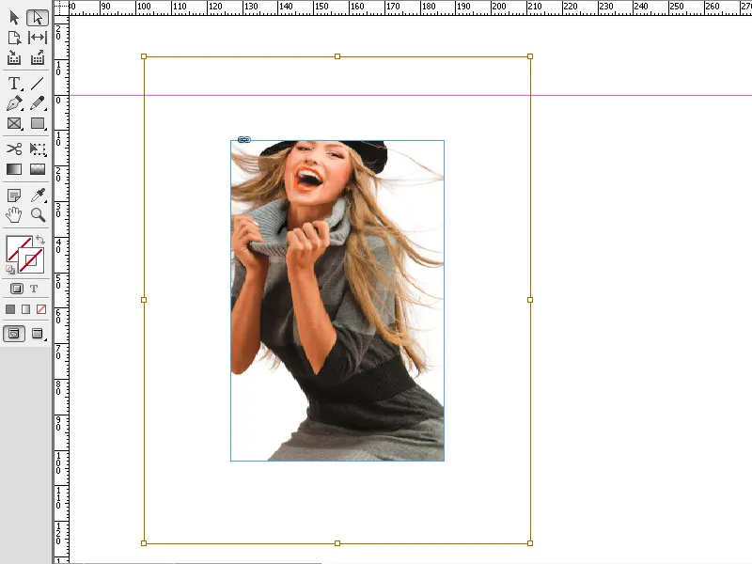This screenshot has width=752, height=564.
Task: Select the Direct Selection tool
Action: [36, 17]
